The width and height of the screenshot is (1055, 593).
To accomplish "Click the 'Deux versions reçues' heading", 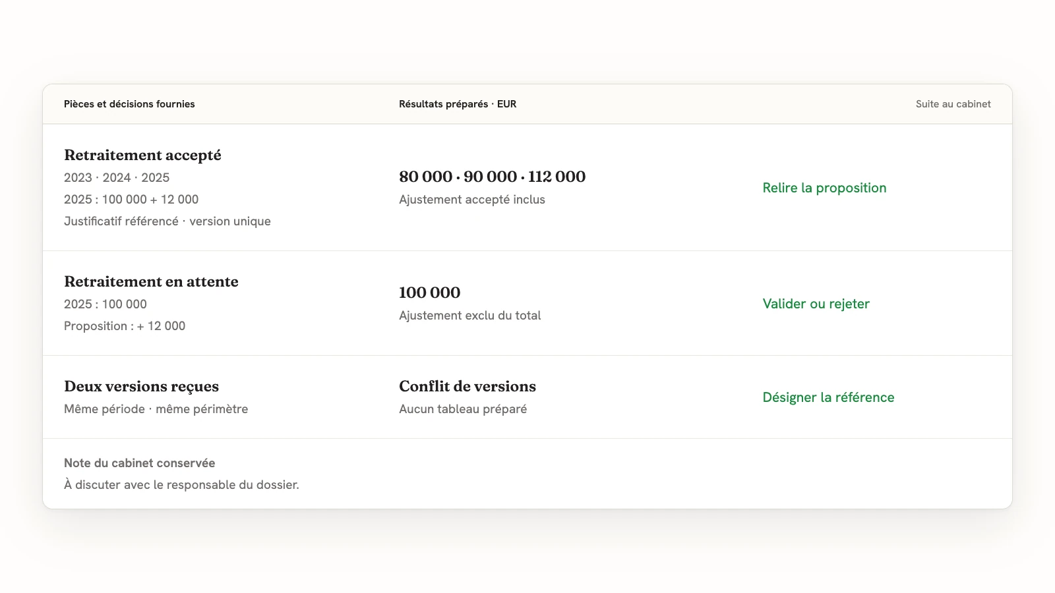I will (x=141, y=387).
